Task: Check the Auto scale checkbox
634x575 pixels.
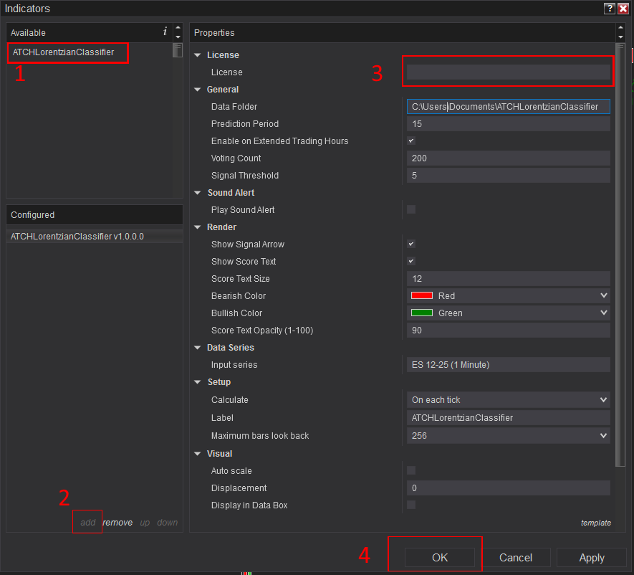Action: click(x=411, y=471)
